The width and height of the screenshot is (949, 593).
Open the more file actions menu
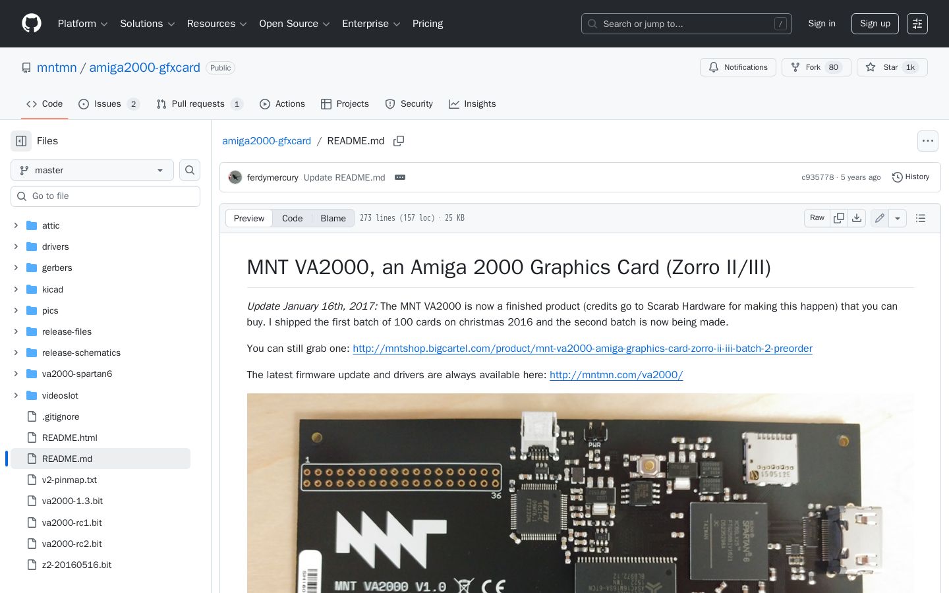coord(928,141)
